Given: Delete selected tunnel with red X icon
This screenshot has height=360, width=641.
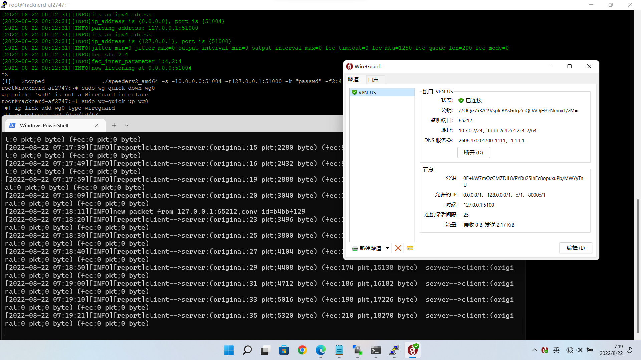Looking at the screenshot, I should click(398, 248).
